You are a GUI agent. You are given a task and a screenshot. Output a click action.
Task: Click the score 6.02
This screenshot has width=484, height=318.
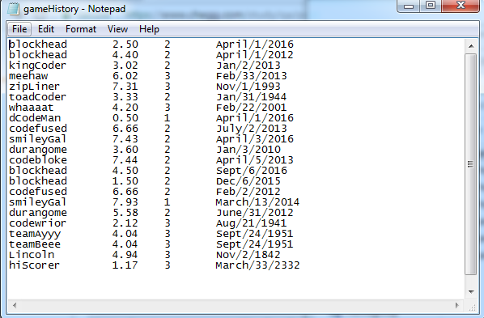[x=125, y=76]
